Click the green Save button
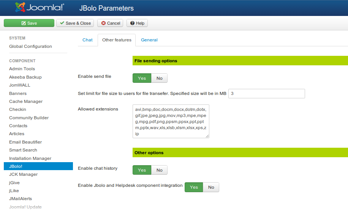The width and height of the screenshot is (348, 210). coord(29,23)
